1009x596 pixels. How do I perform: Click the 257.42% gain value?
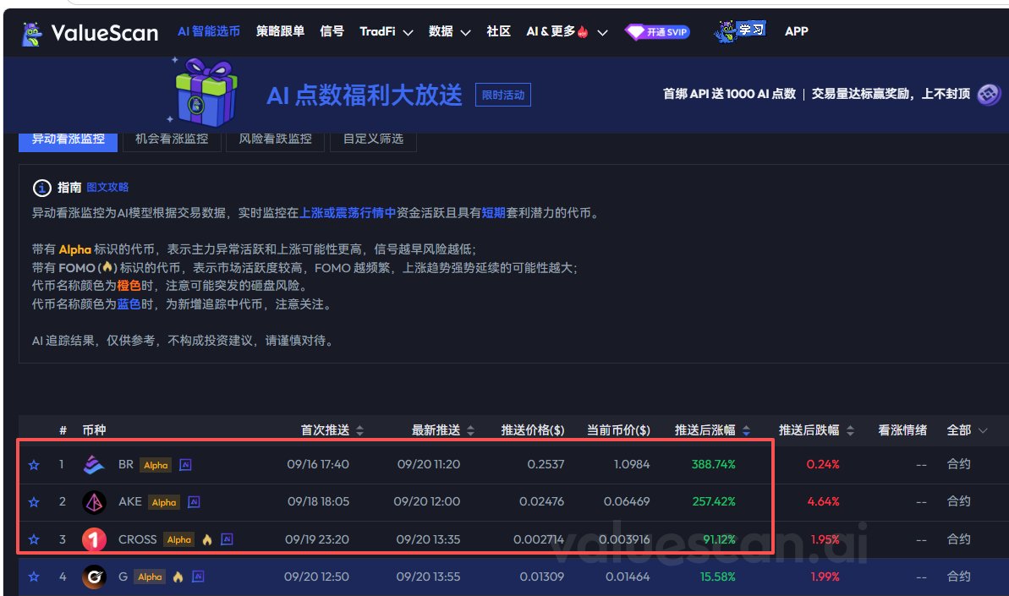tap(714, 501)
